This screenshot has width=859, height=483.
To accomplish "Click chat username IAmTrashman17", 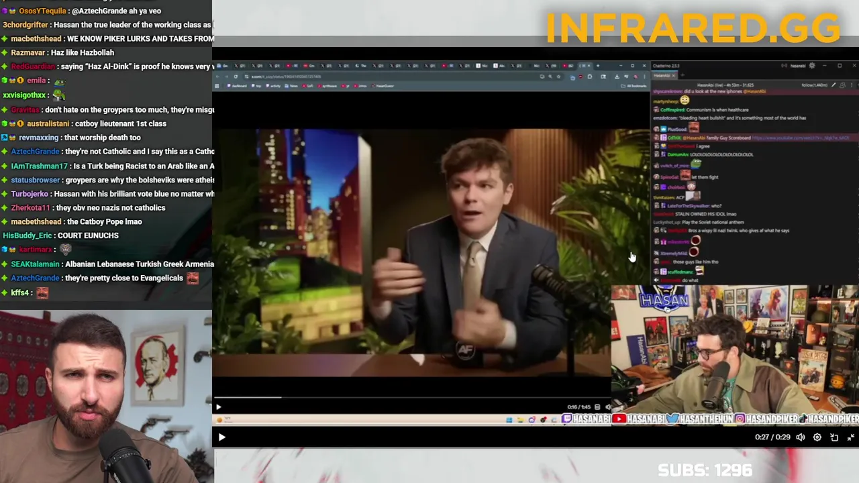I will (x=40, y=166).
